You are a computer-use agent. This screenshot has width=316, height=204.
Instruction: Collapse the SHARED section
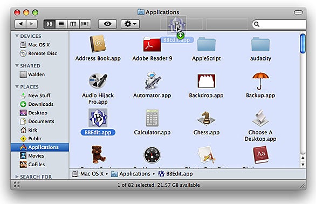[17, 66]
